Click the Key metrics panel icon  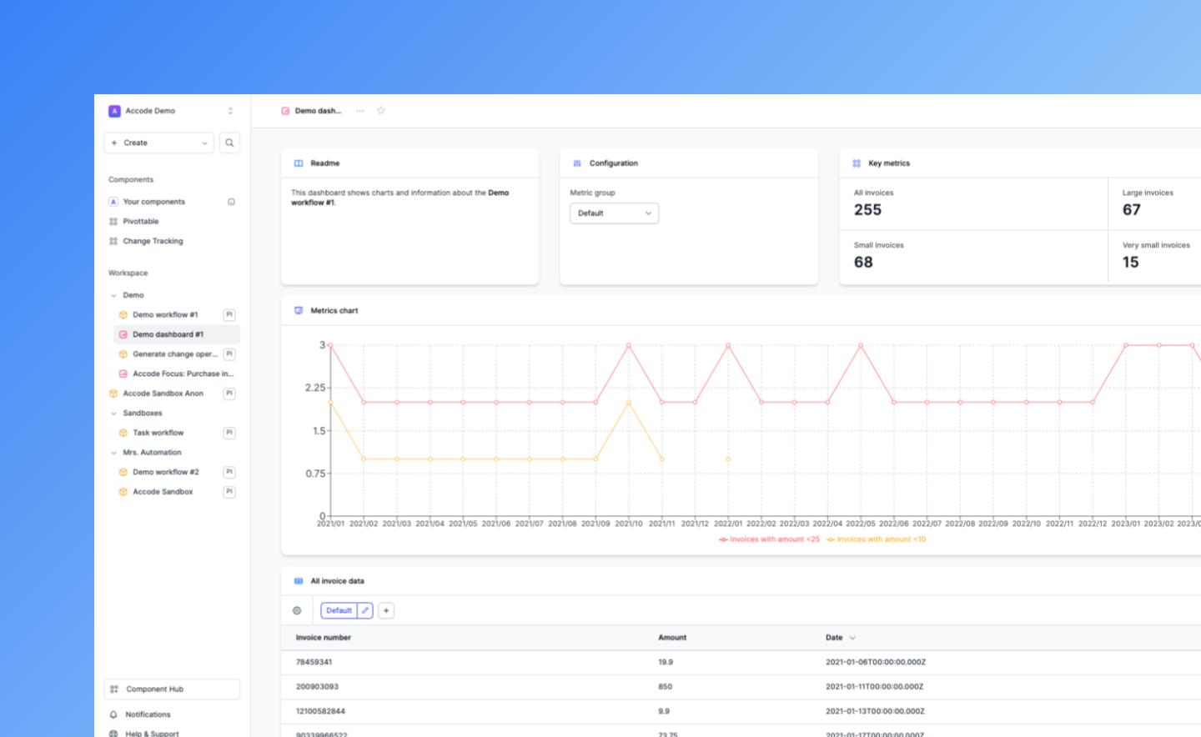pos(857,163)
